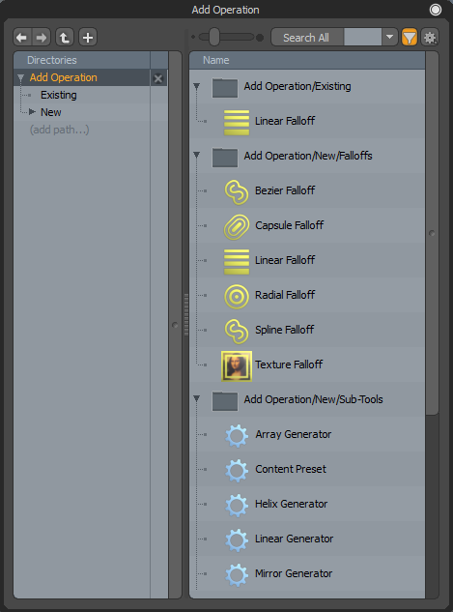Select the Texture Falloff thumbnail
453x612 pixels.
(x=237, y=365)
